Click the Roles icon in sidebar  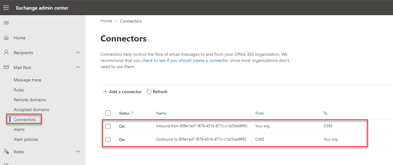point(6,152)
